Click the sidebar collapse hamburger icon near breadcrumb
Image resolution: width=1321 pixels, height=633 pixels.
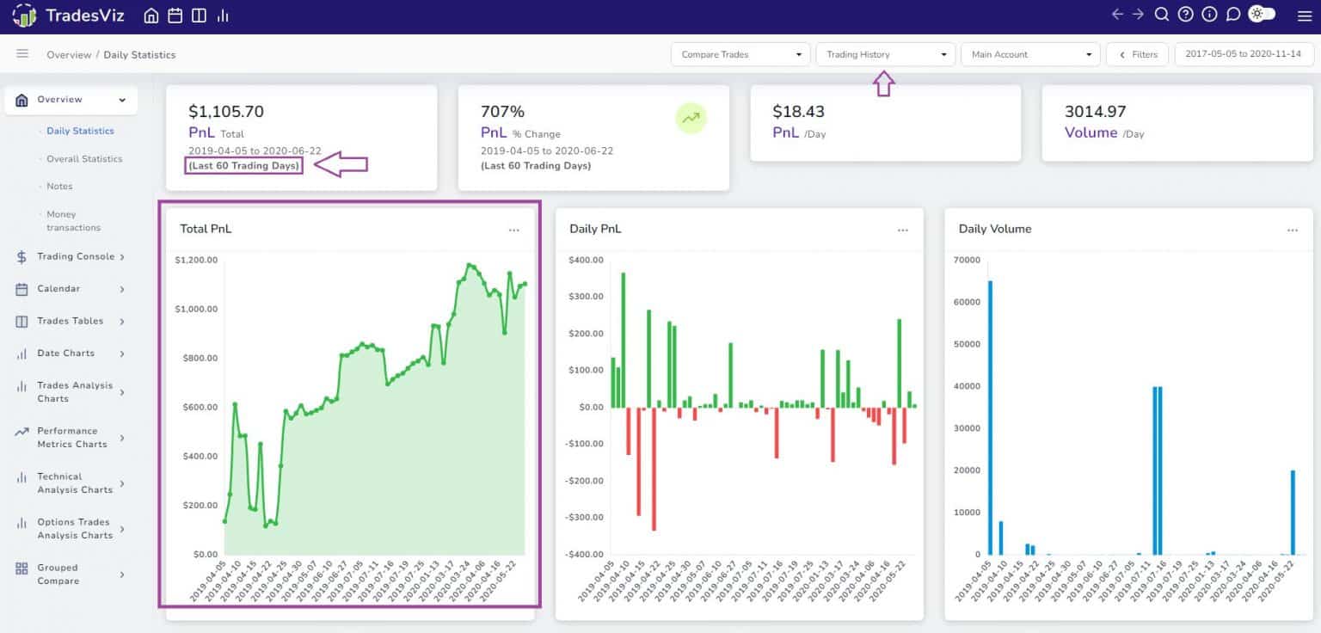point(22,53)
